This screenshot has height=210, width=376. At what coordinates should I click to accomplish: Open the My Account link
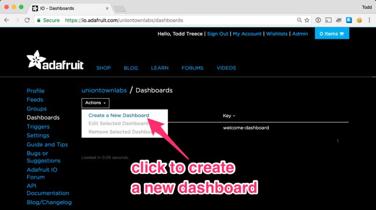[247, 34]
